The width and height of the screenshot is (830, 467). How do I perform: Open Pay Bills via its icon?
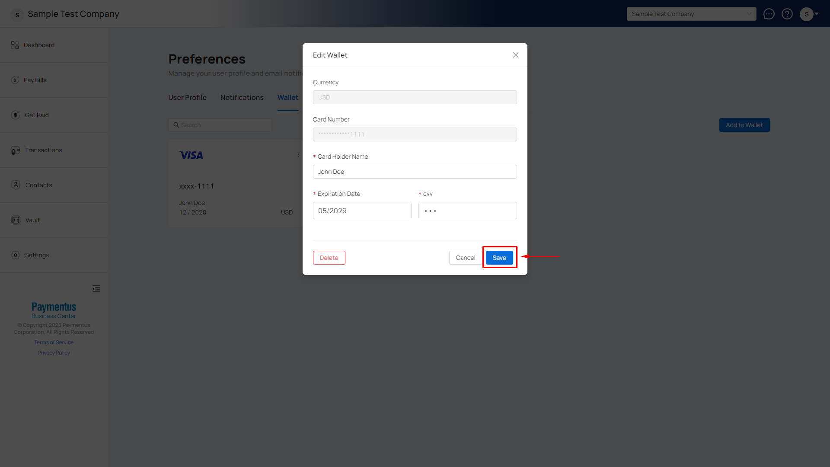point(15,80)
